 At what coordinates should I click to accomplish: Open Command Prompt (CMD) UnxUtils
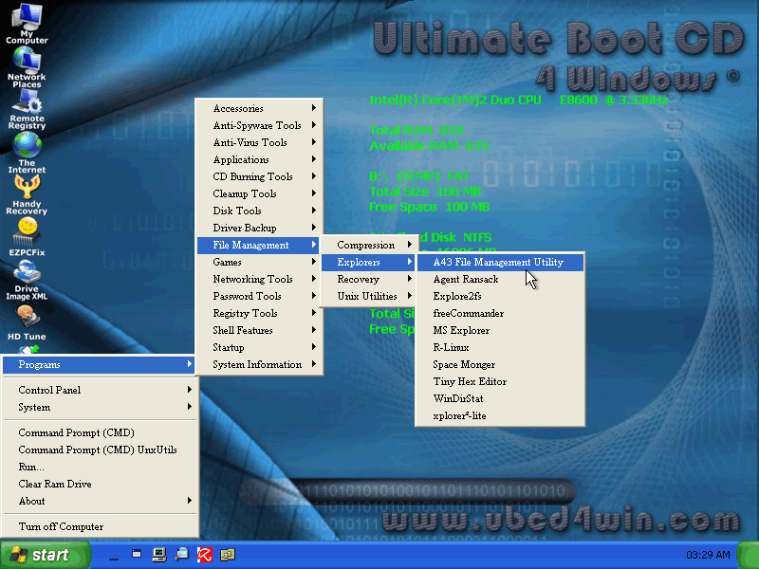(x=99, y=450)
